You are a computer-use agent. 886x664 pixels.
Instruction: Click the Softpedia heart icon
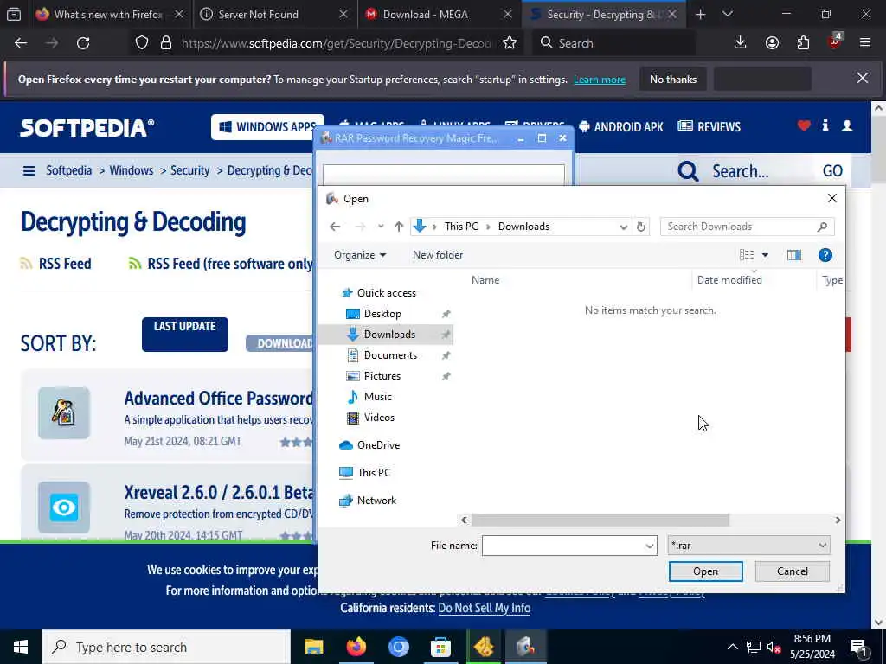point(804,126)
